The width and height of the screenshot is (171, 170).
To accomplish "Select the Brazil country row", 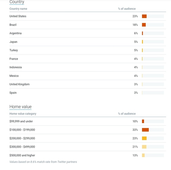I will [88, 25].
